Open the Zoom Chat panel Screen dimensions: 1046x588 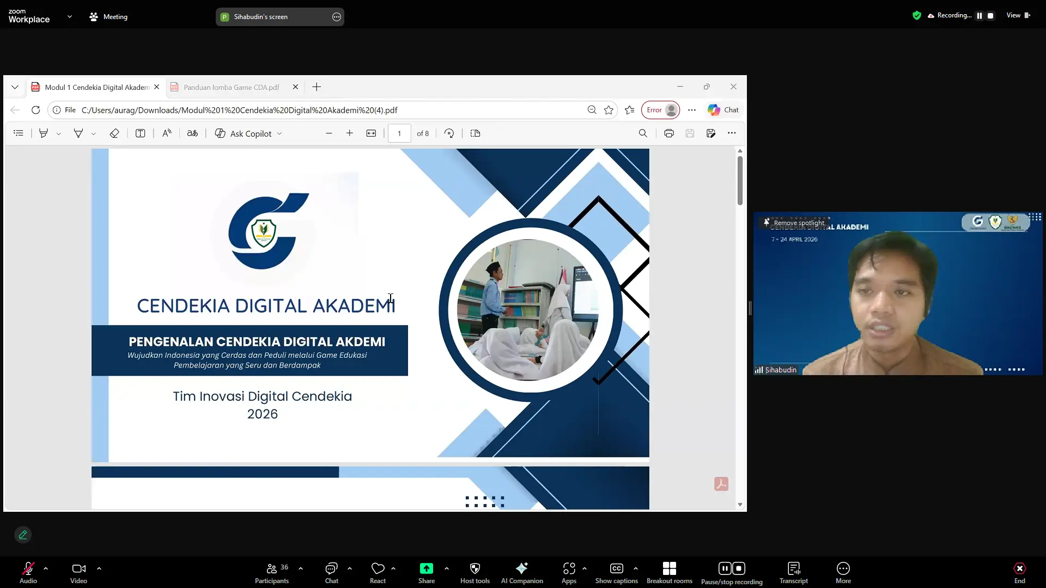[331, 573]
